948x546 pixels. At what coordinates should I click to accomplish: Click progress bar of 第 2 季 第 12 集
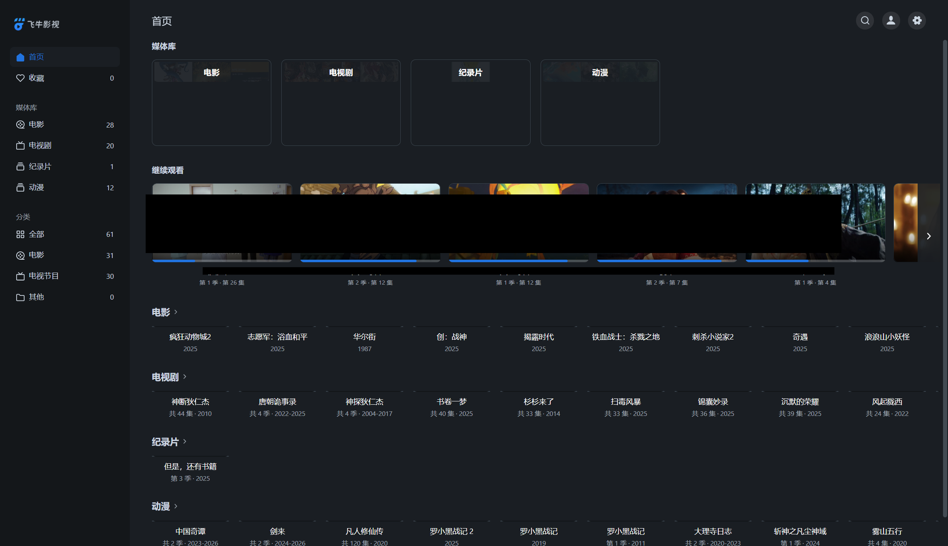pos(370,261)
